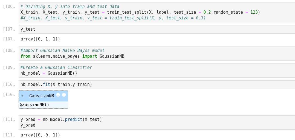Click the array([0, 0, 1]) output
The height and width of the screenshot is (140, 295).
(x=41, y=135)
